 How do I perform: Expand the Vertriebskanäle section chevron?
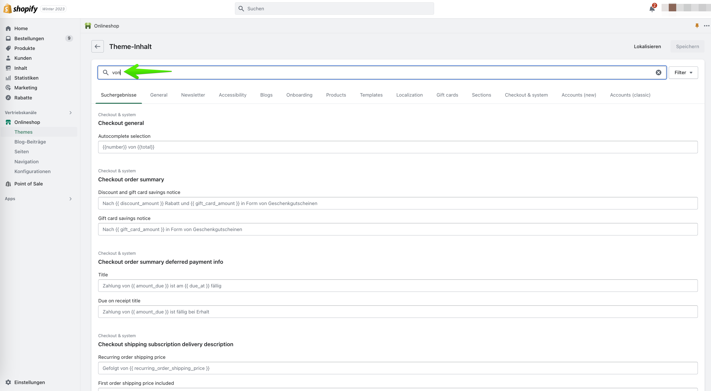pos(71,113)
